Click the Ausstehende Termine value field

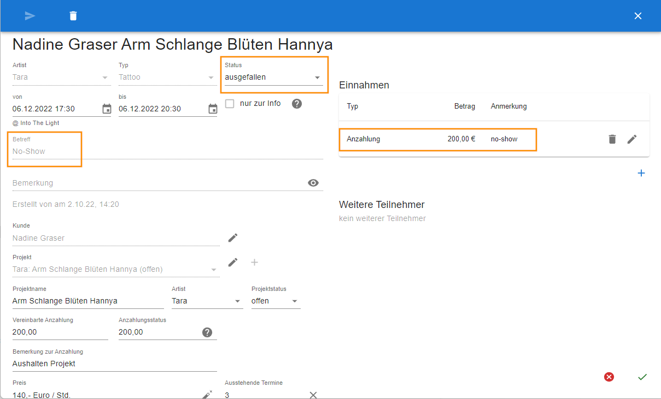[x=265, y=395]
